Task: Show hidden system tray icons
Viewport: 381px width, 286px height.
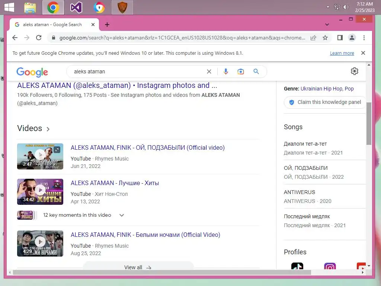Action: coord(328,7)
